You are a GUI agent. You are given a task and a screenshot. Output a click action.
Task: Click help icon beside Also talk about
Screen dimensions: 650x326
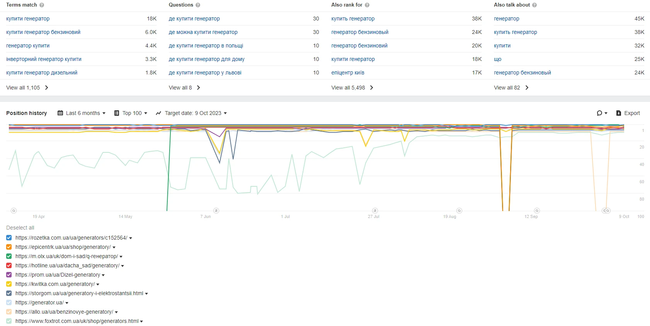pyautogui.click(x=534, y=5)
